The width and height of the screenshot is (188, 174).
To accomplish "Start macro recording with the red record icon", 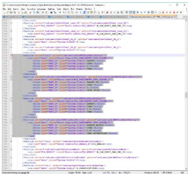I will pos(107,12).
